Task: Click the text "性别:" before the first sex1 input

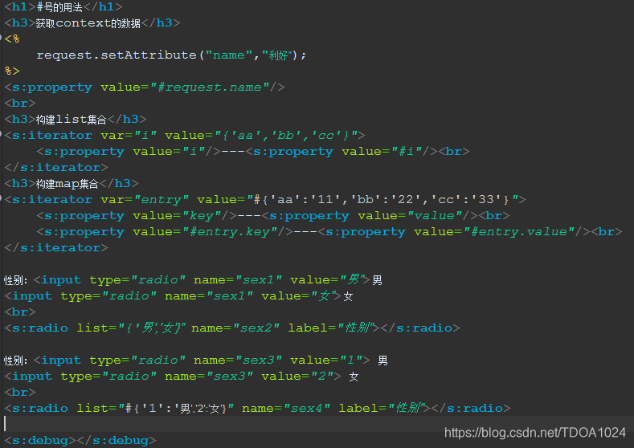Action: (x=16, y=279)
